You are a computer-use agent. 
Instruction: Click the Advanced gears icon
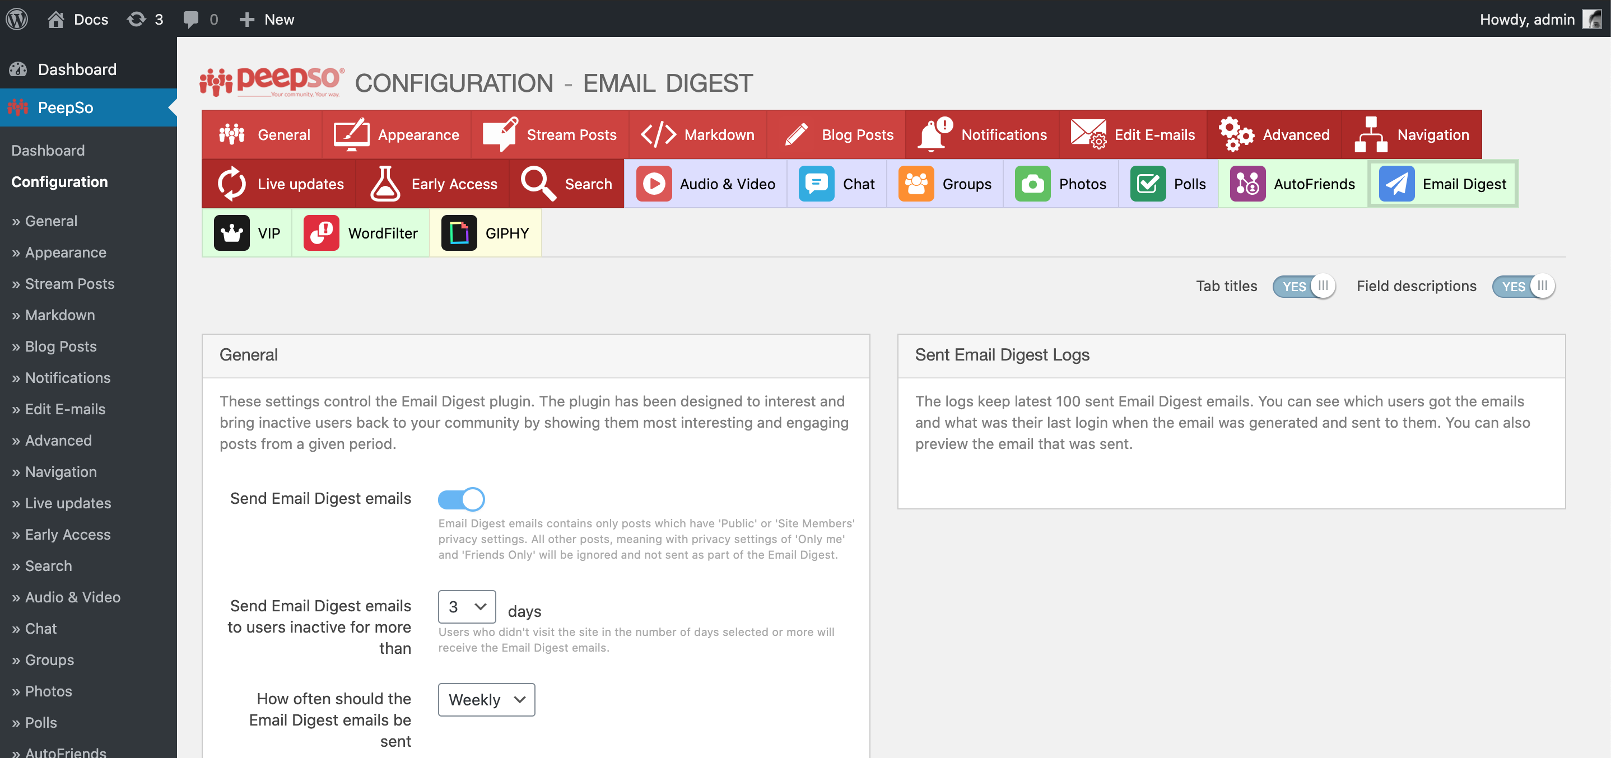pos(1236,134)
